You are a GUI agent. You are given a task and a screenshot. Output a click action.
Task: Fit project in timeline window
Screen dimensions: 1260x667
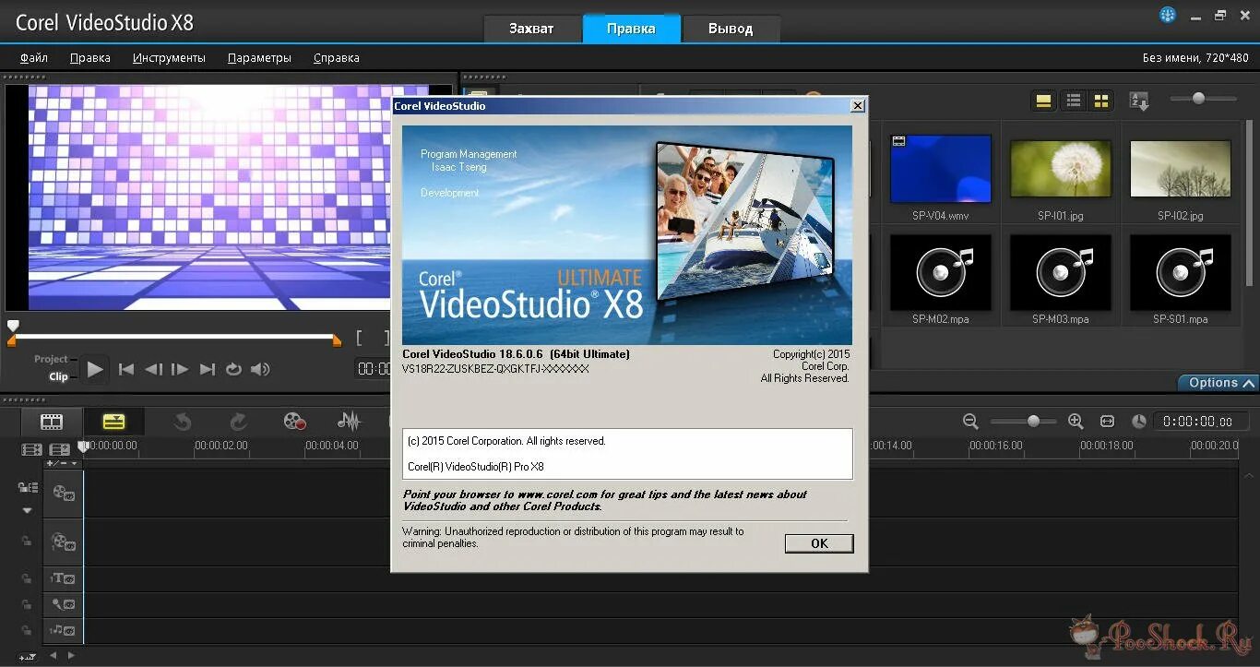pyautogui.click(x=1107, y=421)
